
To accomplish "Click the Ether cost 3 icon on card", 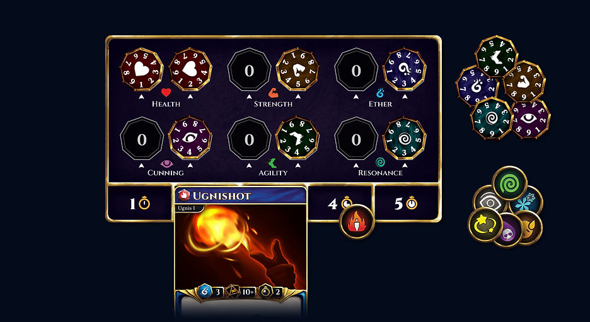I will click(x=205, y=291).
